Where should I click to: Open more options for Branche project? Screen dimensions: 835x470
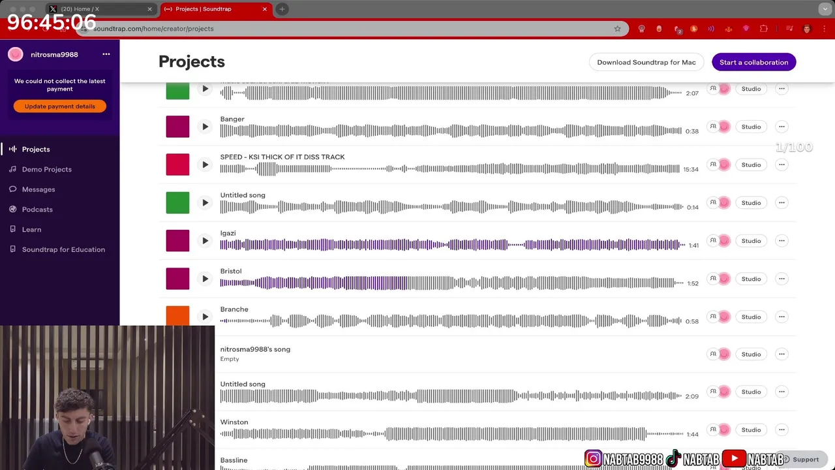[782, 317]
